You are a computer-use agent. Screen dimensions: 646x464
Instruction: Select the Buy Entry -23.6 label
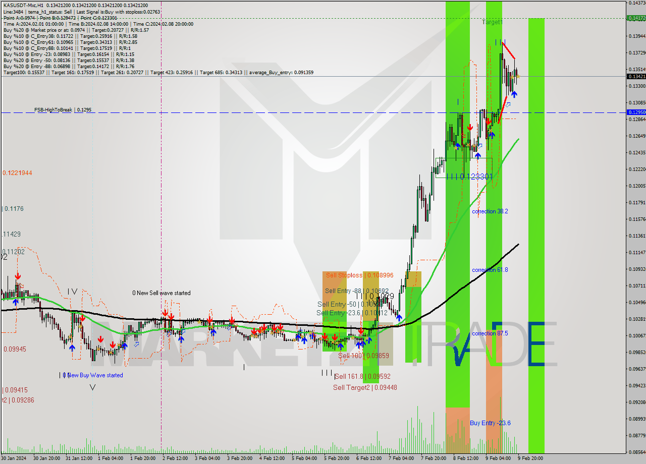click(490, 423)
